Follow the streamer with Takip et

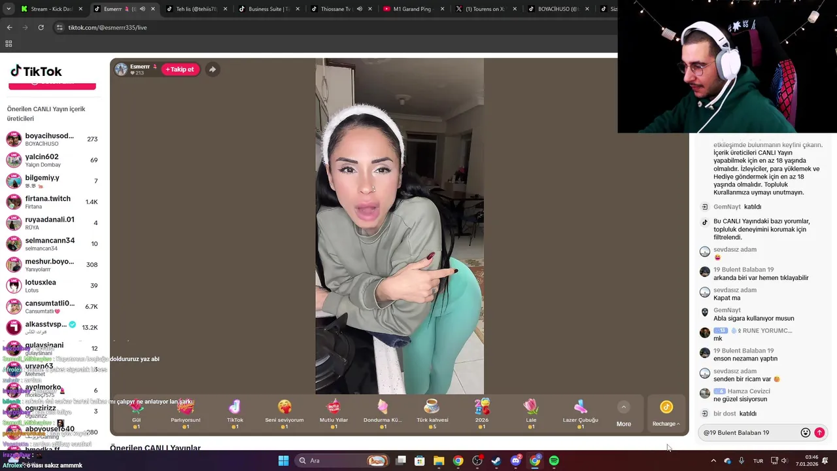(180, 69)
